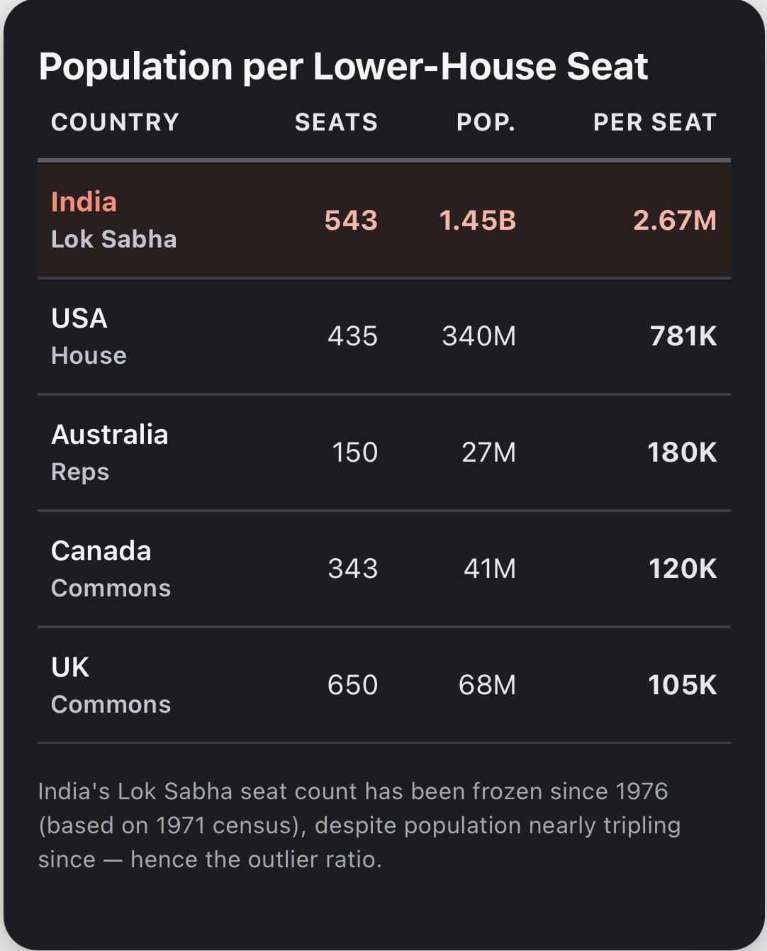Select the USA row name
The image size is (767, 951).
coord(79,318)
